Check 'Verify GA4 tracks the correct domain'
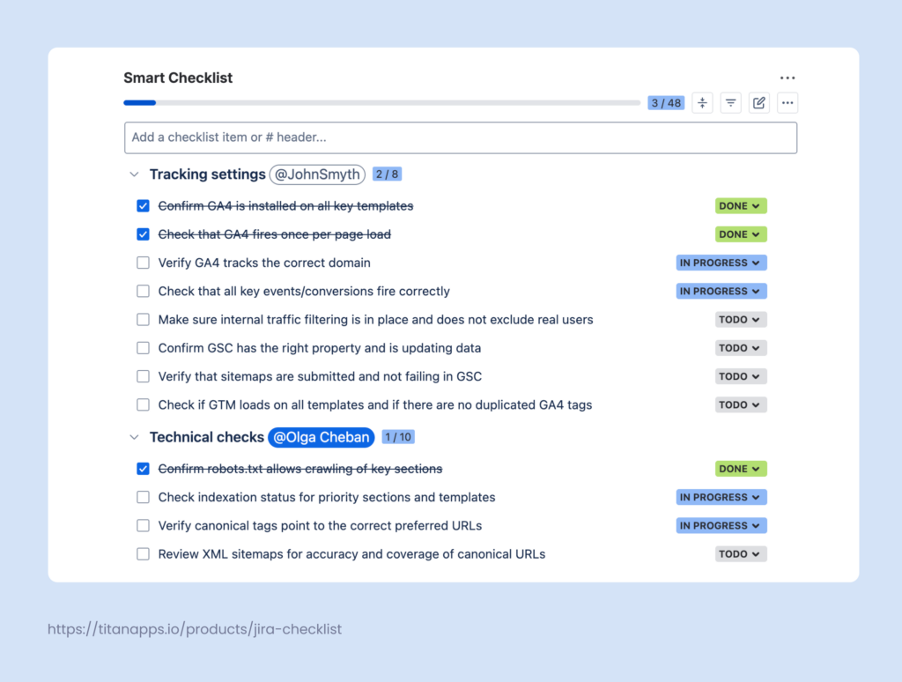The width and height of the screenshot is (902, 682). (x=143, y=262)
